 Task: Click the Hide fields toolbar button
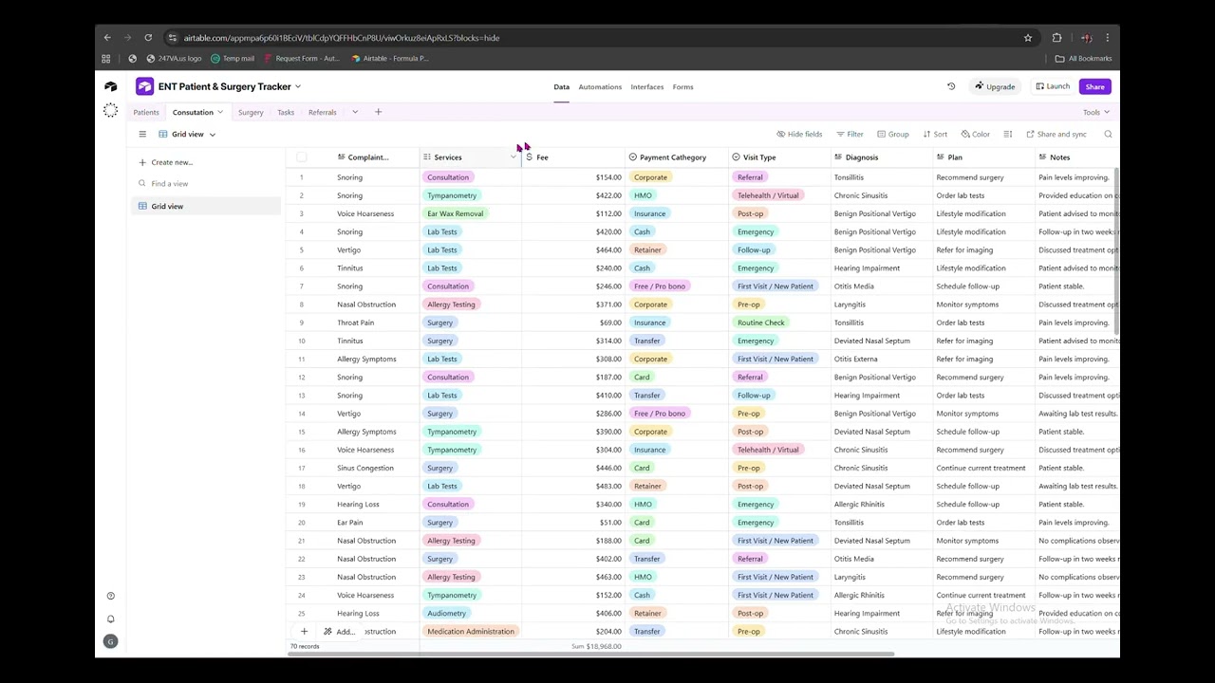coord(799,134)
